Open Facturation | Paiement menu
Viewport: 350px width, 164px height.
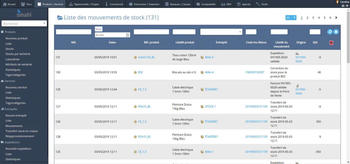coord(144,4)
